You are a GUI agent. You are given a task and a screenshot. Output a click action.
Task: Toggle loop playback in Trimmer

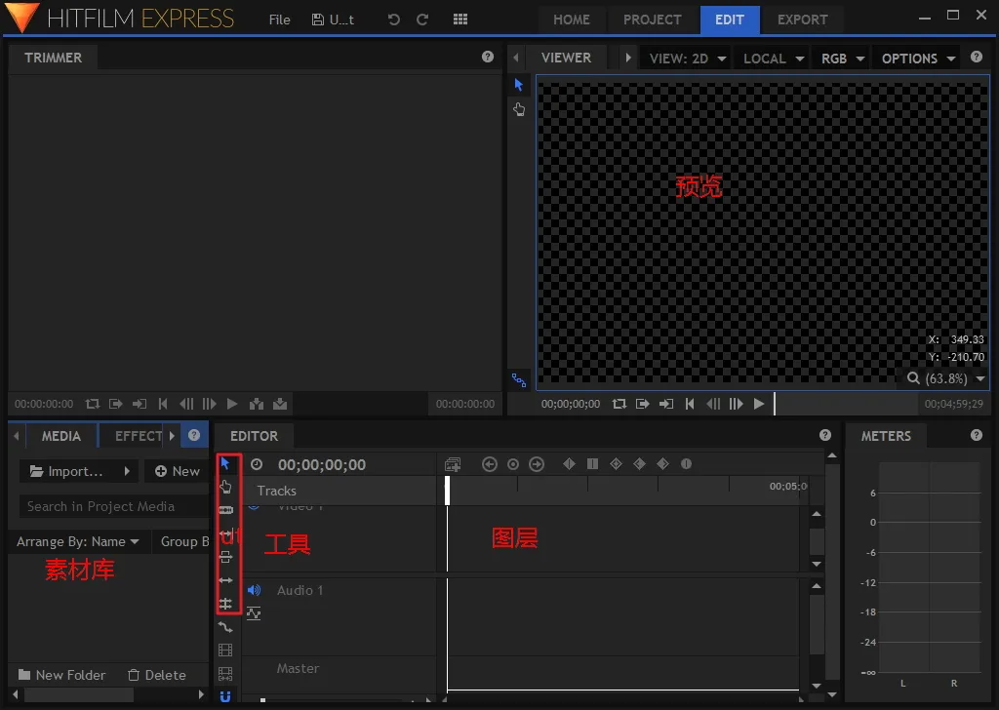(x=93, y=404)
